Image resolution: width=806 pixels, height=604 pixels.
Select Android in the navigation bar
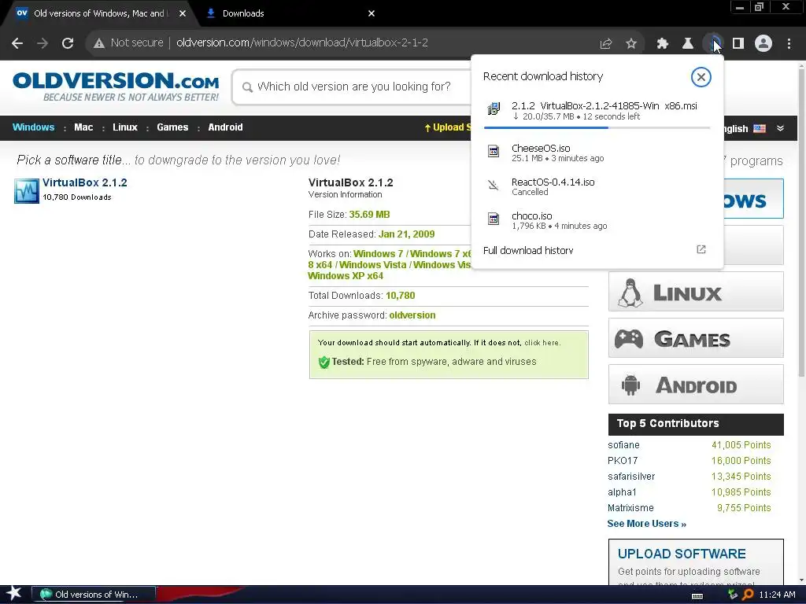pyautogui.click(x=225, y=127)
